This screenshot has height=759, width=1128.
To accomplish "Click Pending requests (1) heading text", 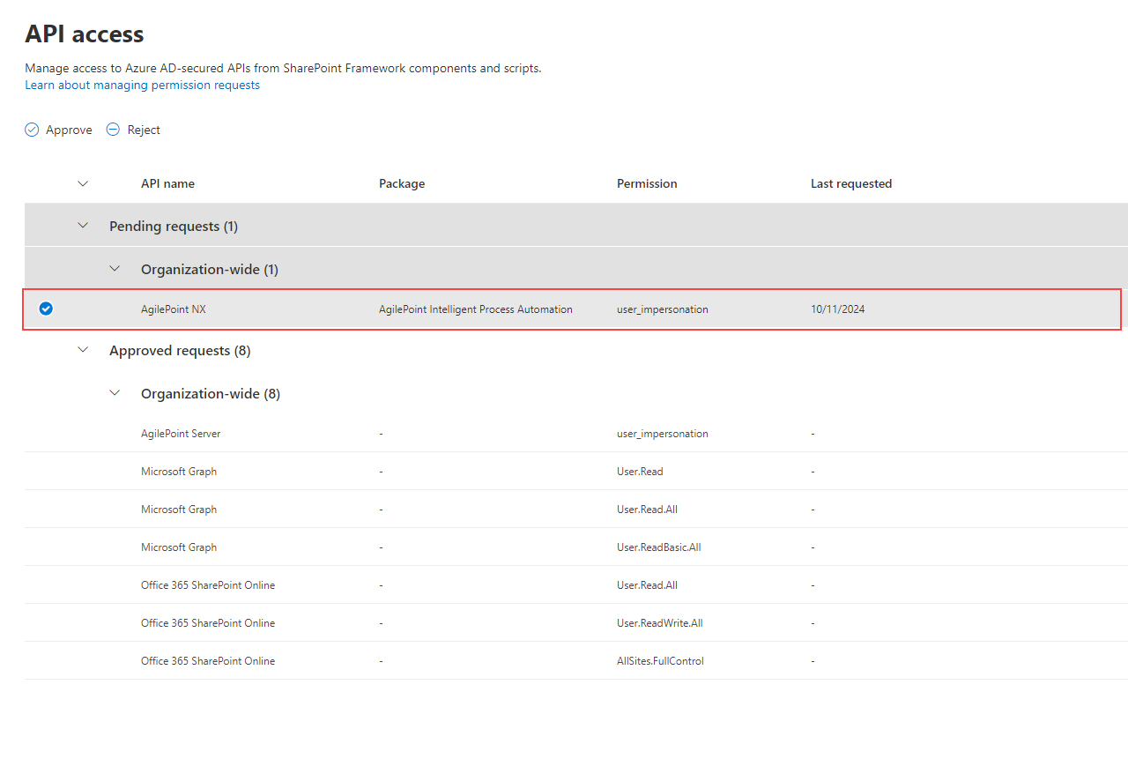I will click(174, 227).
